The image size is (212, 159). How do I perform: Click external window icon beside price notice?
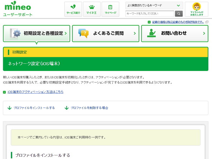pos(207,22)
